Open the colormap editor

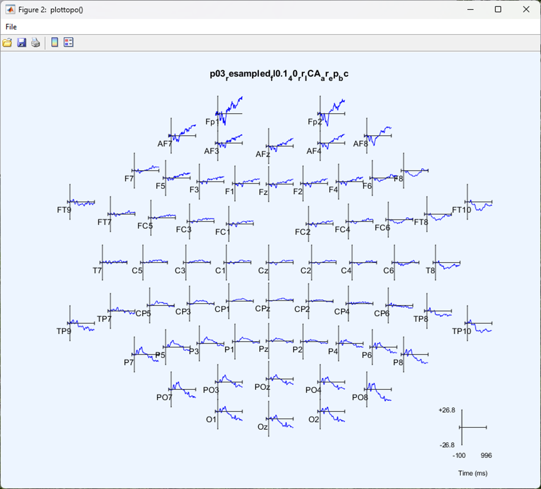pyautogui.click(x=54, y=42)
